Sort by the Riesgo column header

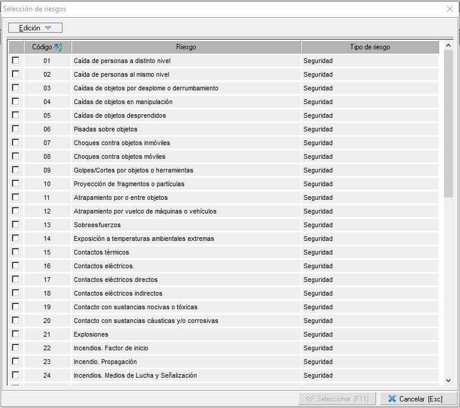[x=186, y=47]
